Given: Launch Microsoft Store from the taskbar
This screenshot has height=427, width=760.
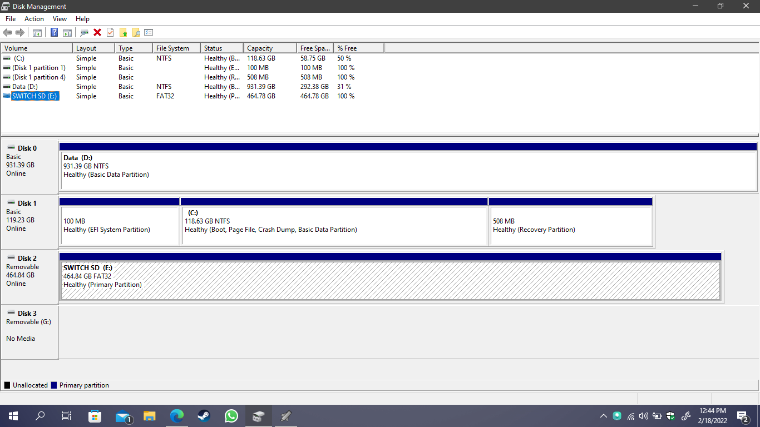Looking at the screenshot, I should (95, 416).
